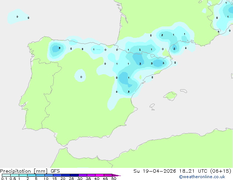Select the 30–35 mm purple legend swatch
Viewport: 233px width, 180px height.
point(83,175)
